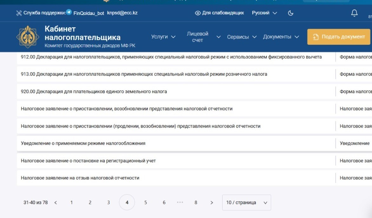The image size is (372, 218).
Task: Toggle dark mode moon icon
Action: (290, 13)
